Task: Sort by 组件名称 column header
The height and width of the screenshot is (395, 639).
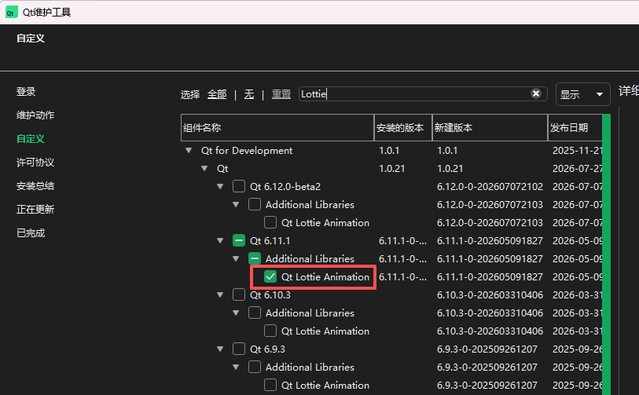Action: coord(277,128)
